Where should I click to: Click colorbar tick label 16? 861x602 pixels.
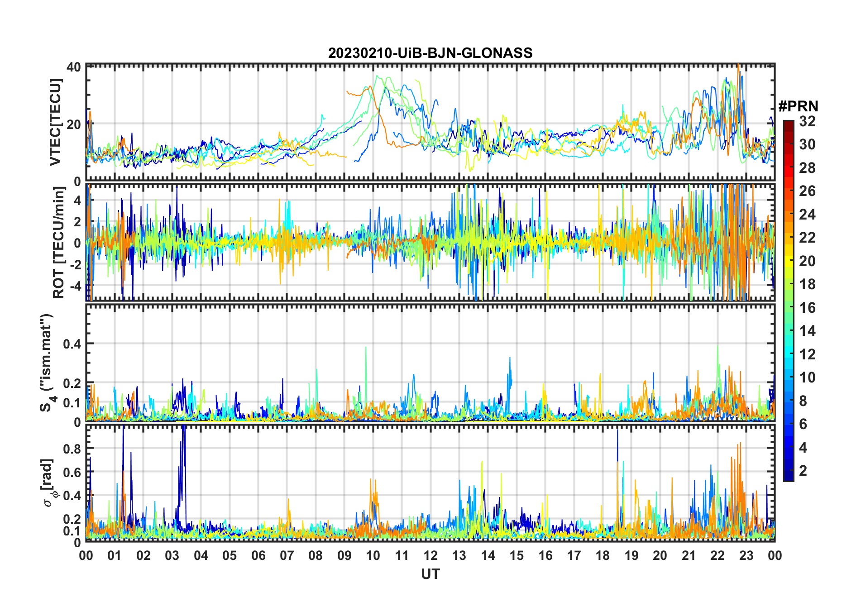tap(807, 308)
